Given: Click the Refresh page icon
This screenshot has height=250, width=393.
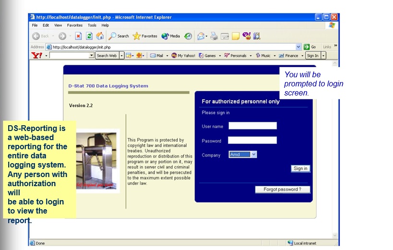Looking at the screenshot, I should pos(89,36).
